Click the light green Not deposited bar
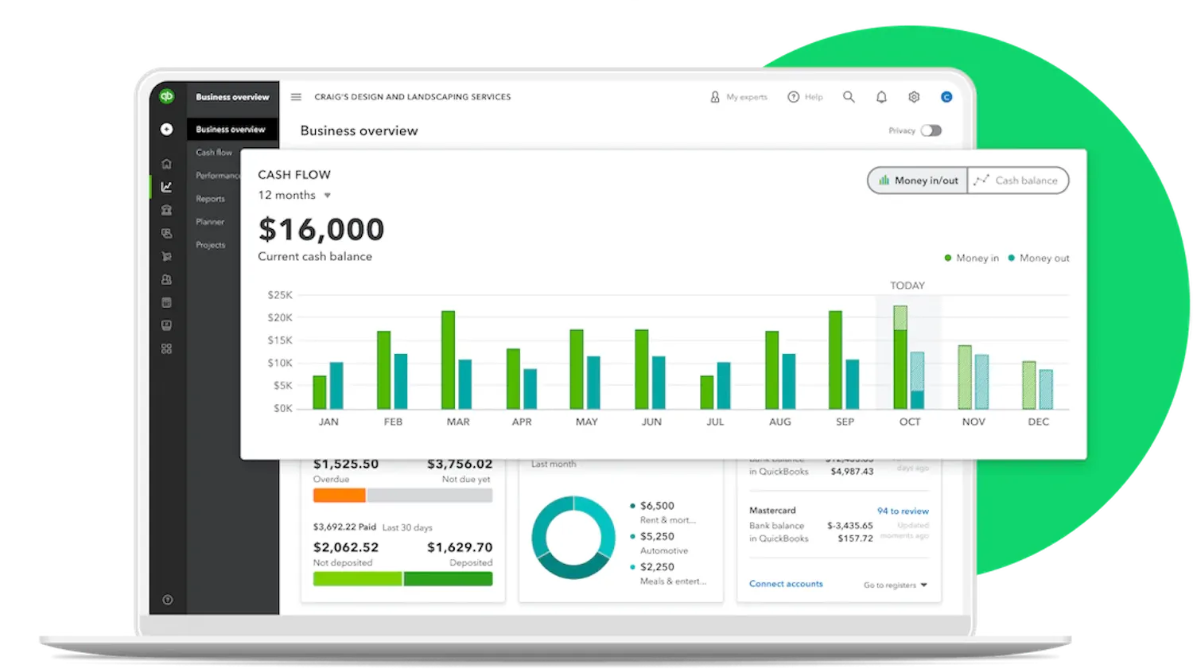Viewport: 1193px width, 669px height. 357,579
